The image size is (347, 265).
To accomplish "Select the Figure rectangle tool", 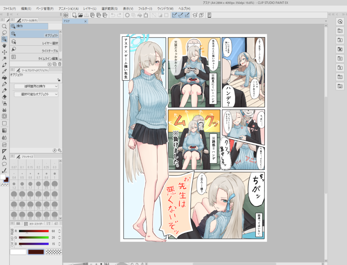I will pos(4,123).
